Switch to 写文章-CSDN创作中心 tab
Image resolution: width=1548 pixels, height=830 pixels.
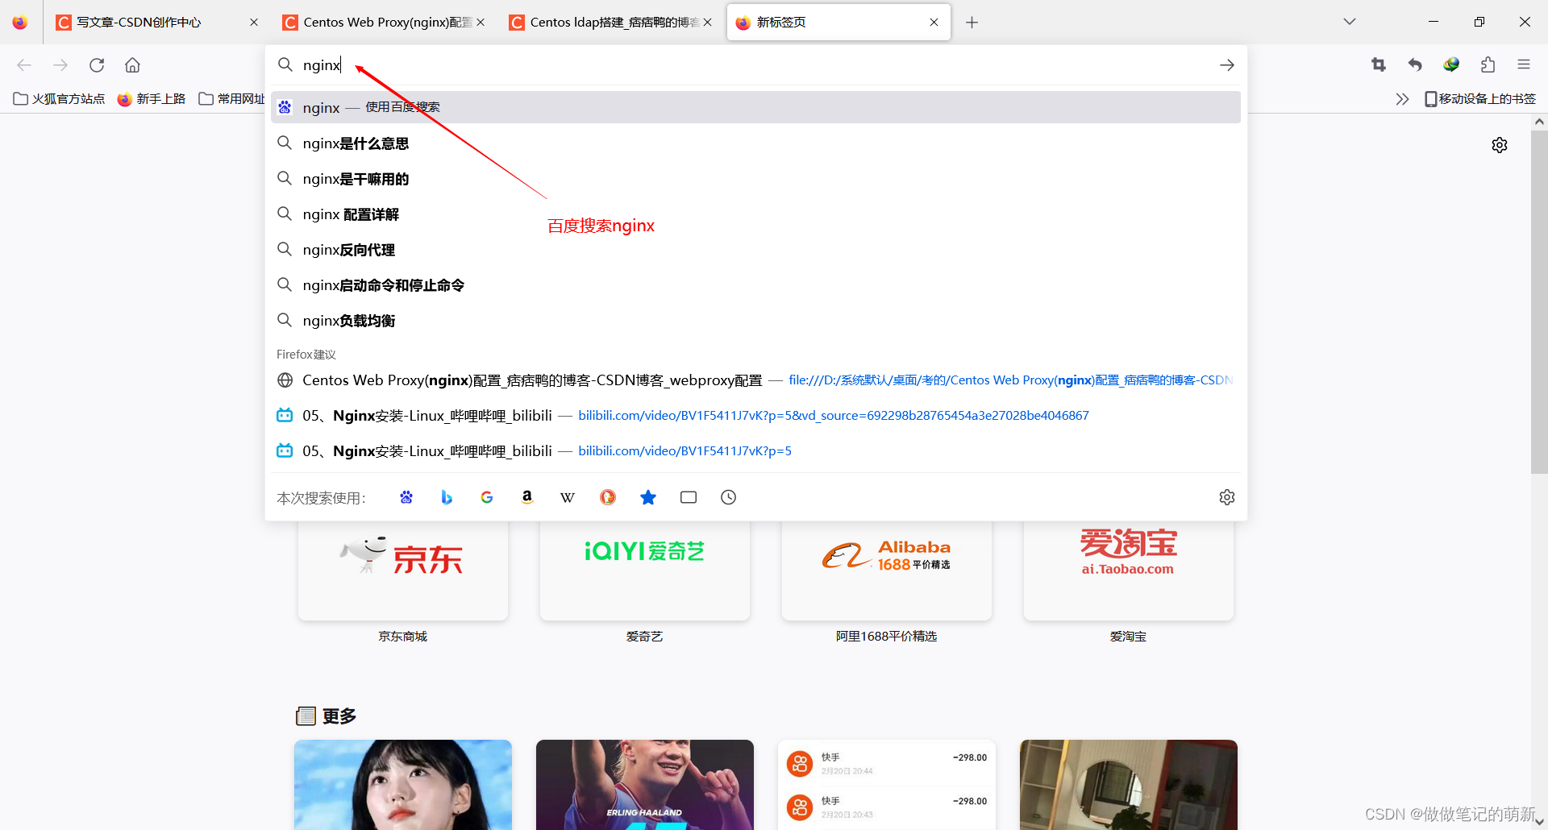156,23
